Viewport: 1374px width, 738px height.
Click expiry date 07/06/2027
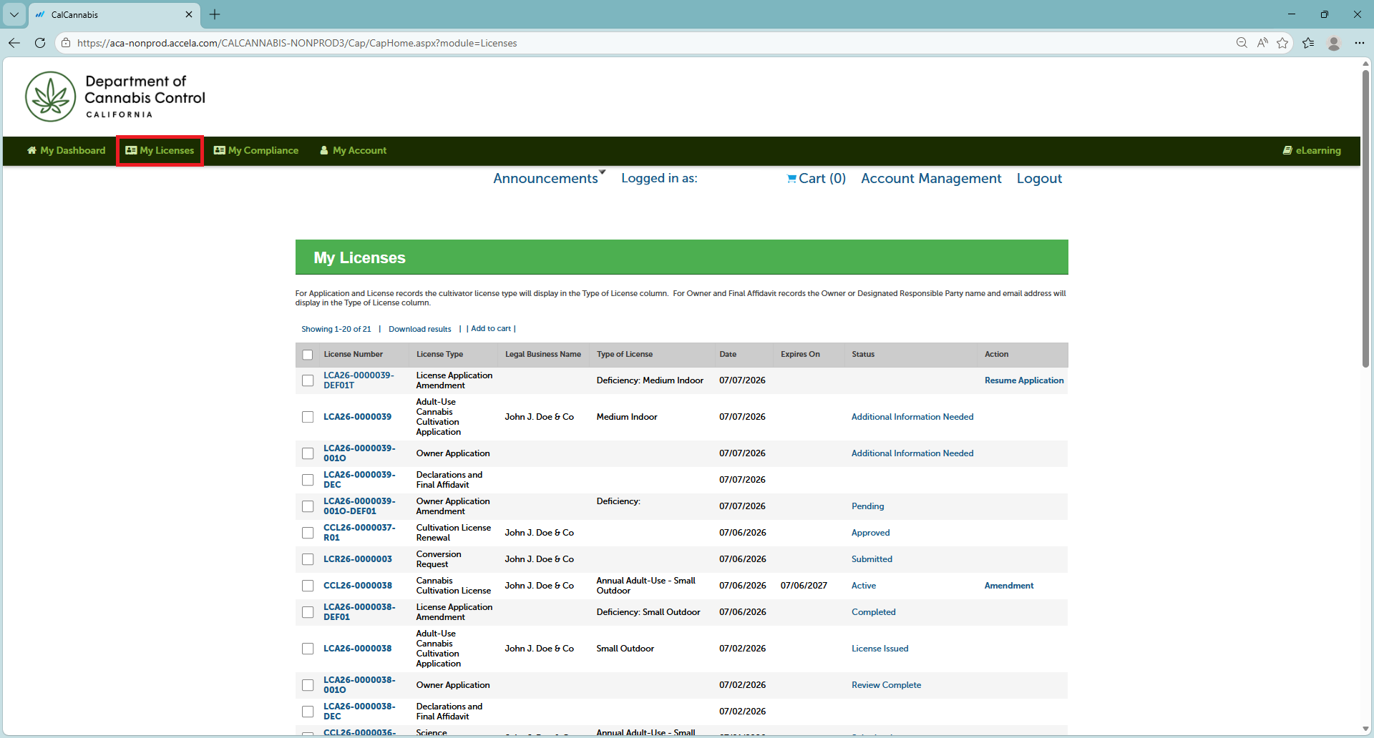coord(804,586)
